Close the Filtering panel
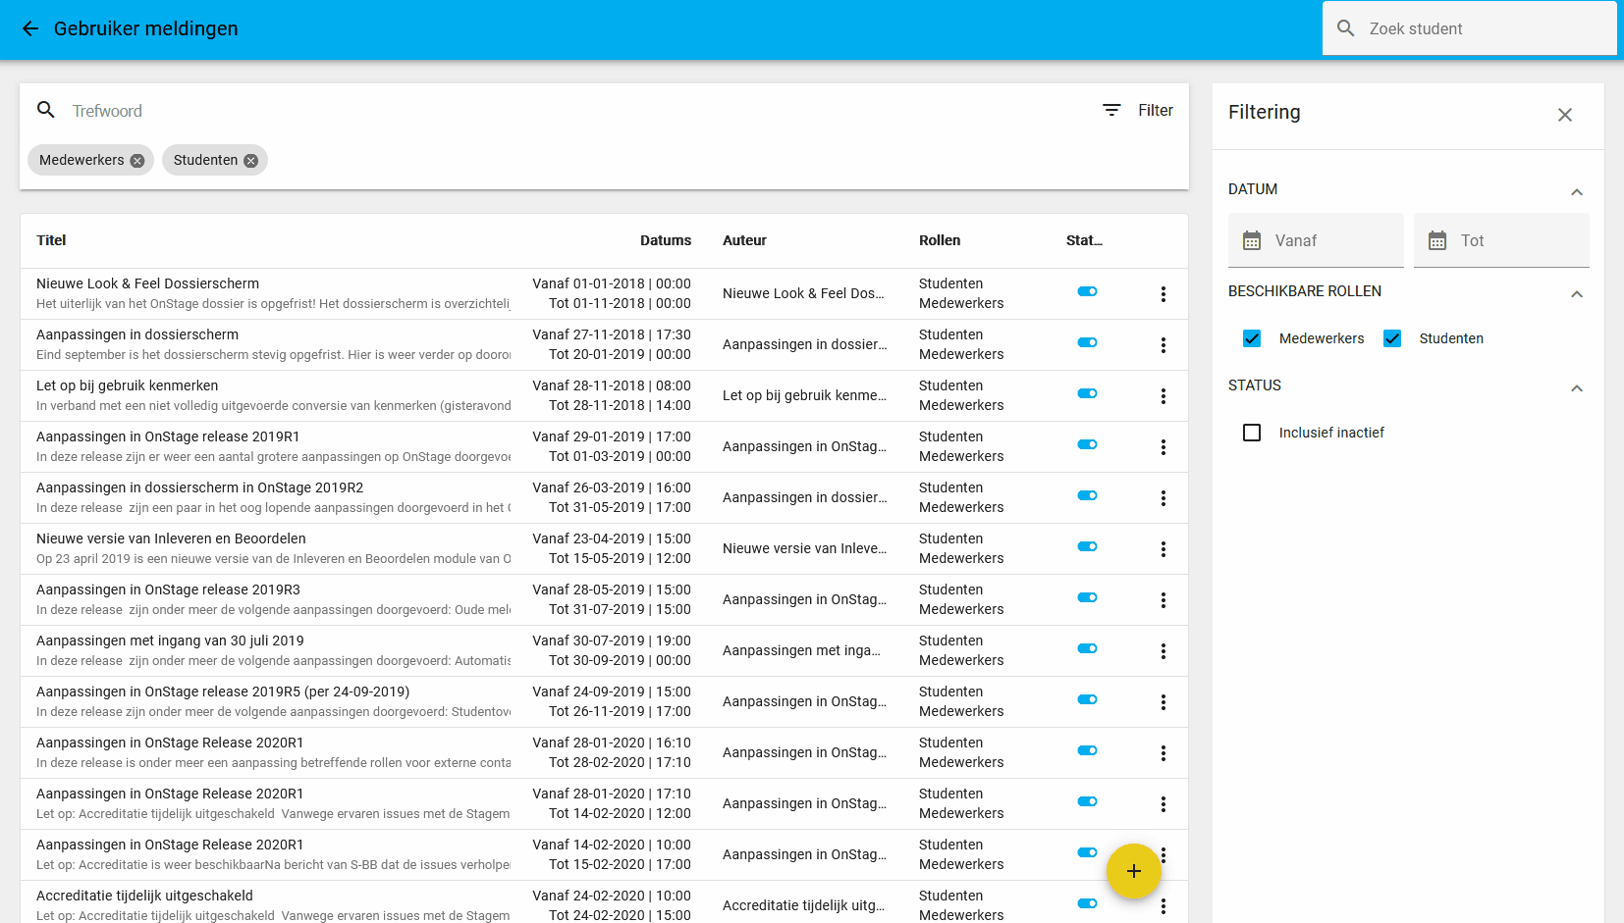Screen dimensions: 1624x923 pyautogui.click(x=1565, y=115)
